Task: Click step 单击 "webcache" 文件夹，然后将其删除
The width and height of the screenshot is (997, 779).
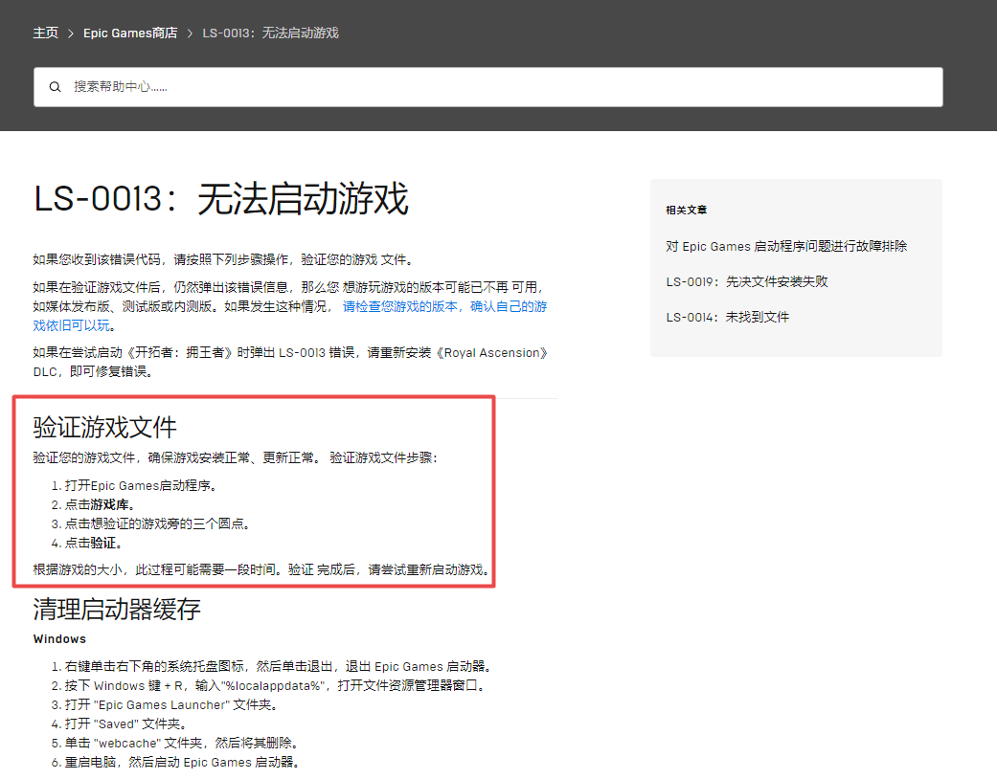Action: tap(182, 743)
